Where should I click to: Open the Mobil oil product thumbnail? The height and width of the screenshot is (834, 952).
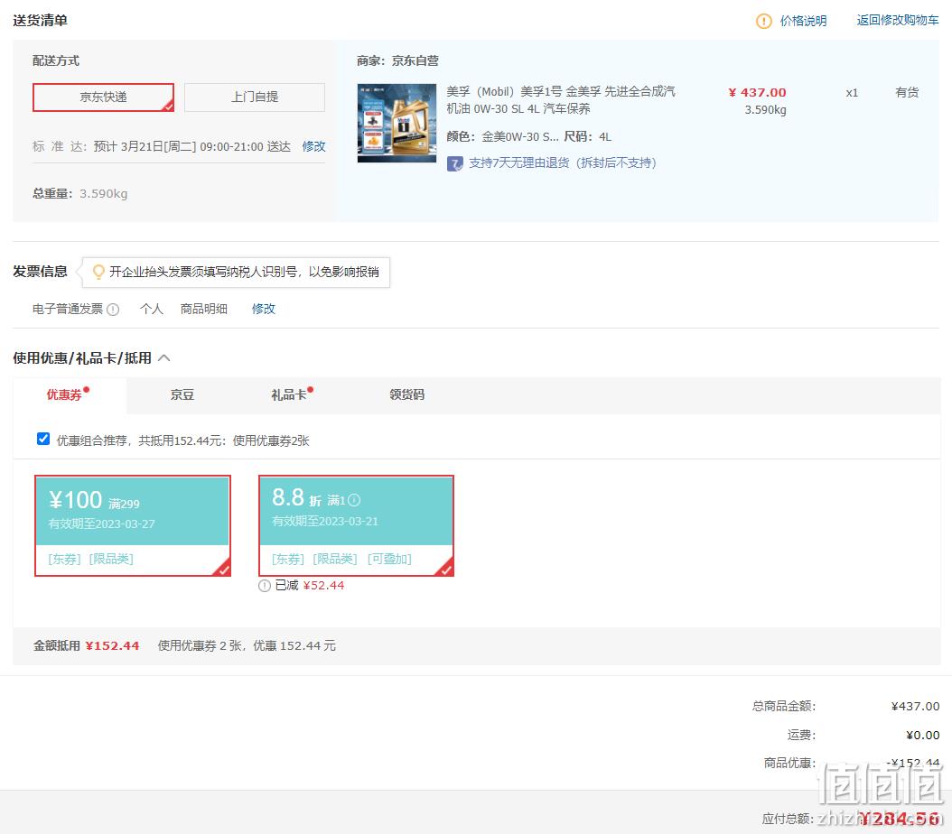pyautogui.click(x=397, y=123)
